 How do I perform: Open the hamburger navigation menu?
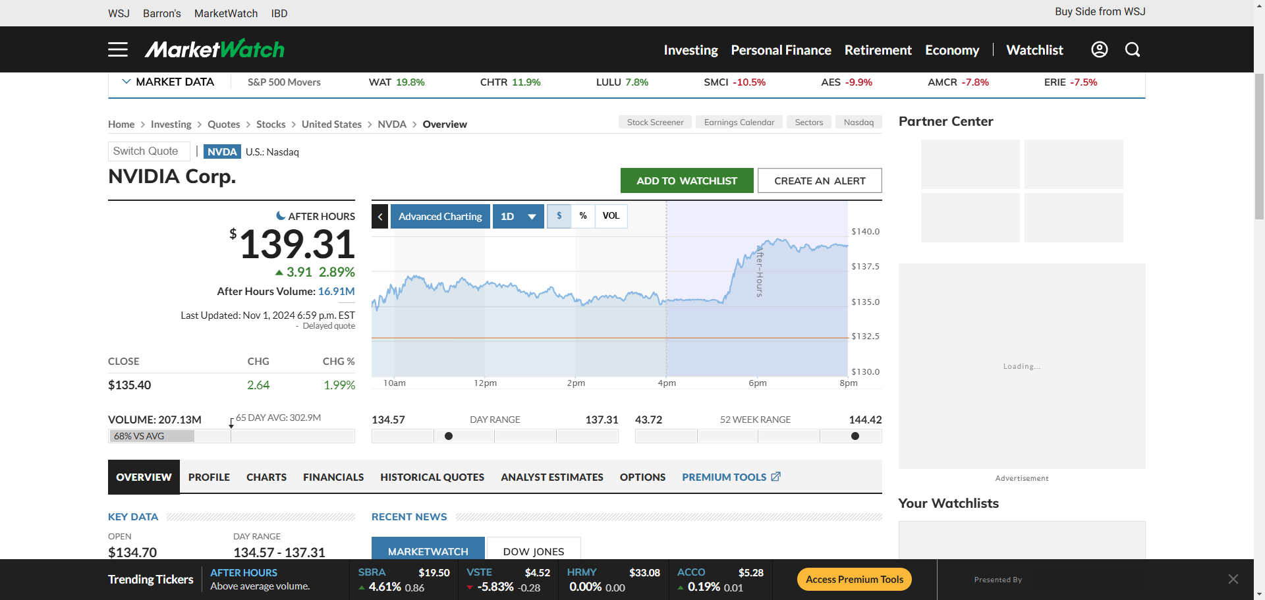118,49
